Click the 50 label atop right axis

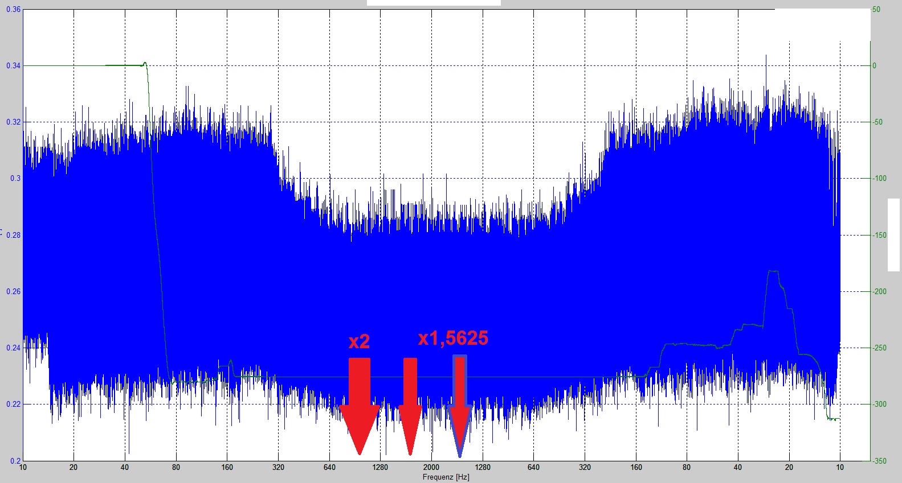[x=876, y=10]
